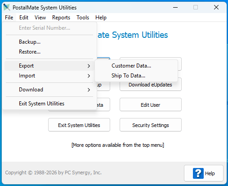Click the grayed Enter Serial Number... item

point(49,28)
